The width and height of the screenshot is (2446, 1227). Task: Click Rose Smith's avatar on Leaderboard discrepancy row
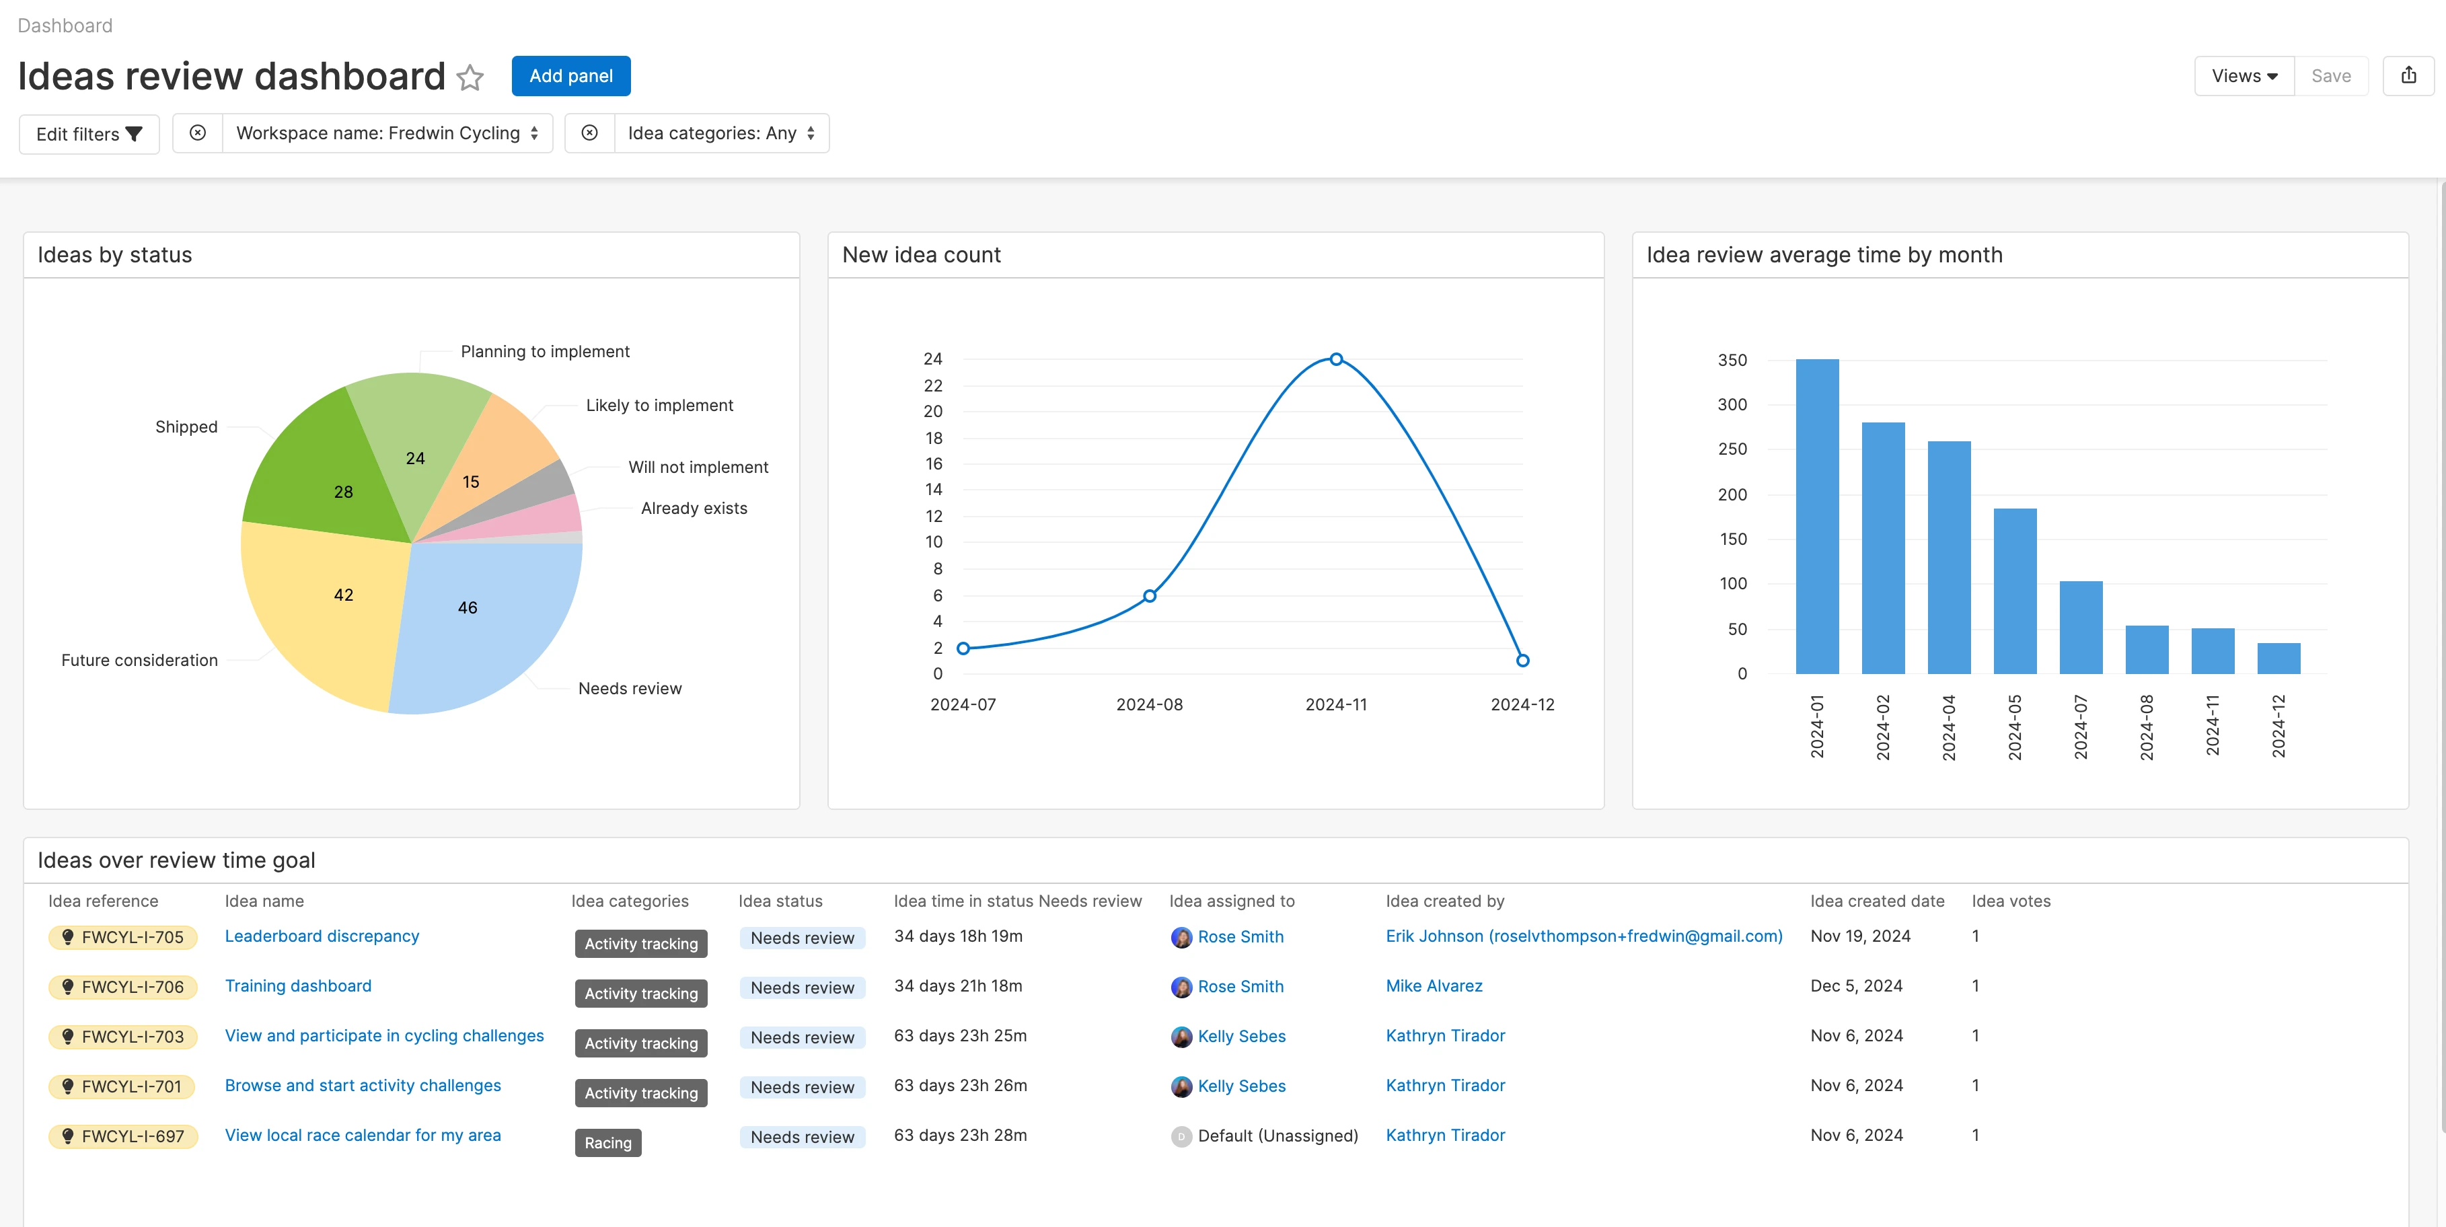click(x=1181, y=937)
